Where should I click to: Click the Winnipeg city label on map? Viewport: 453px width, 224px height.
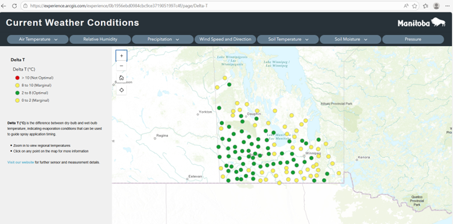tap(313, 153)
